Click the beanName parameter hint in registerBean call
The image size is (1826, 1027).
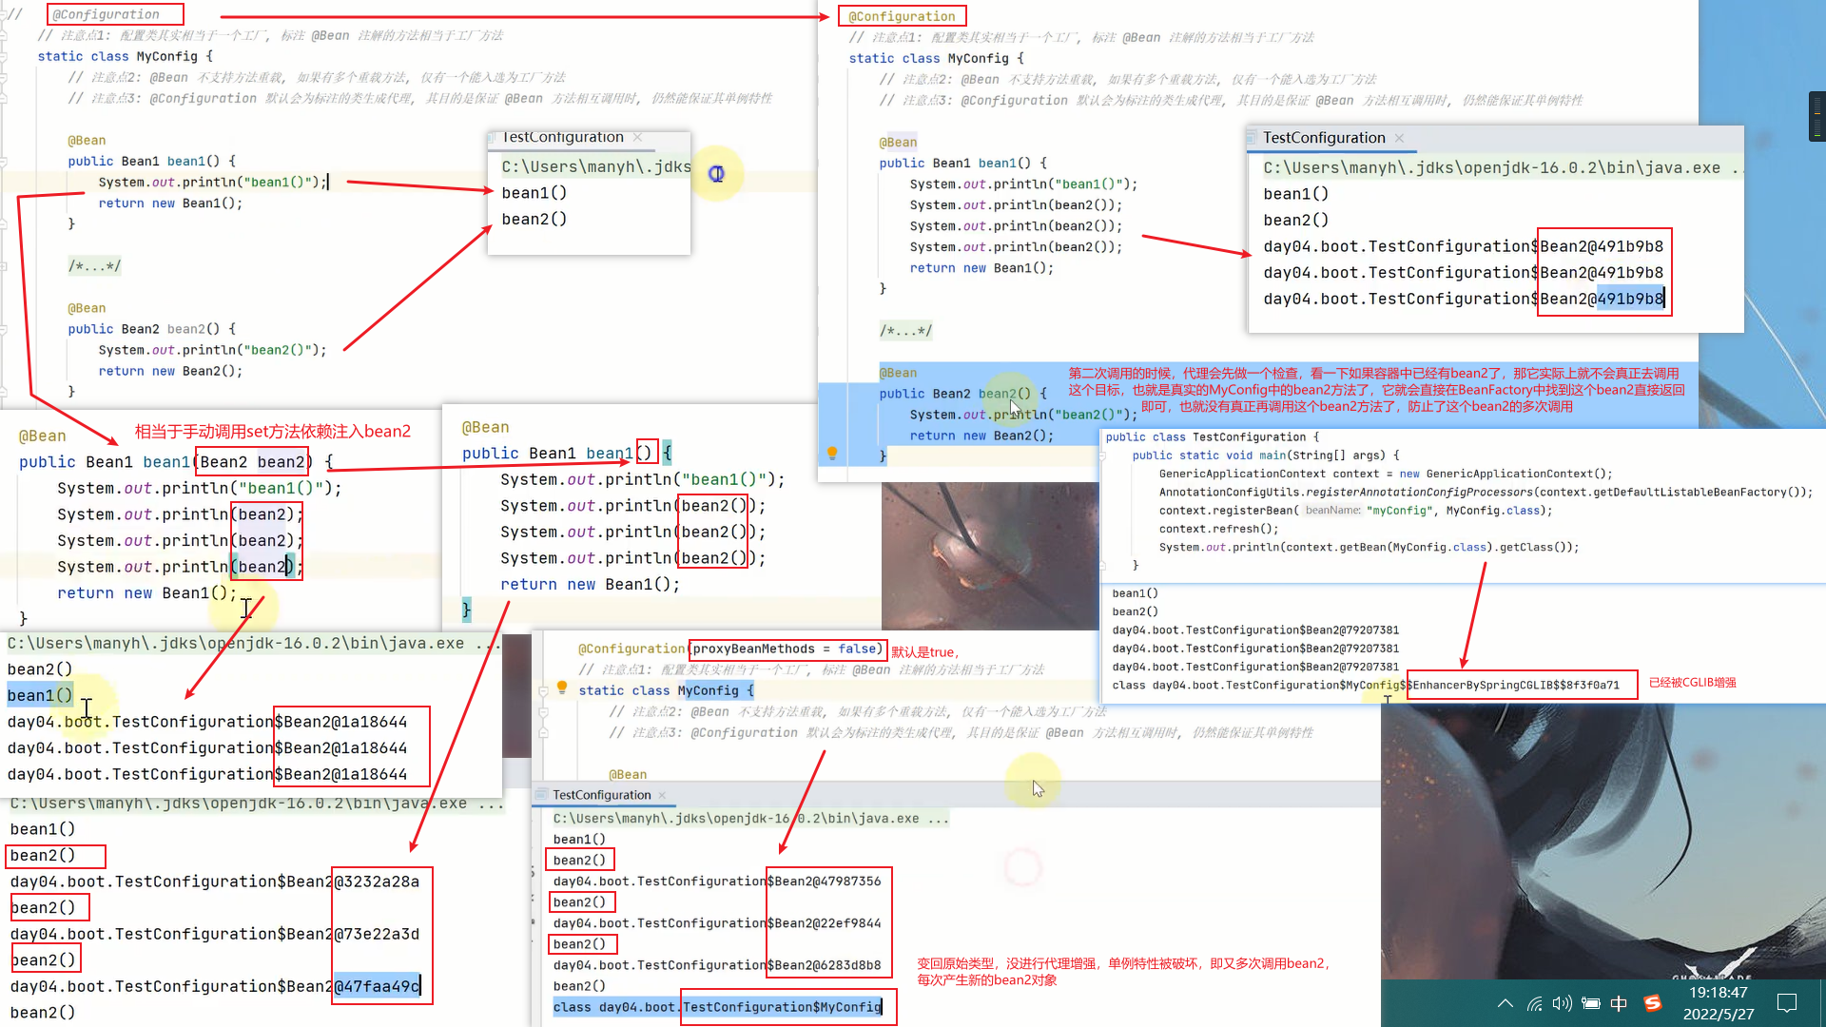pyautogui.click(x=1331, y=511)
